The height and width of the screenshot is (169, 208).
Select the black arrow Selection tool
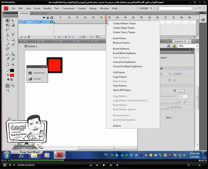pos(8,20)
